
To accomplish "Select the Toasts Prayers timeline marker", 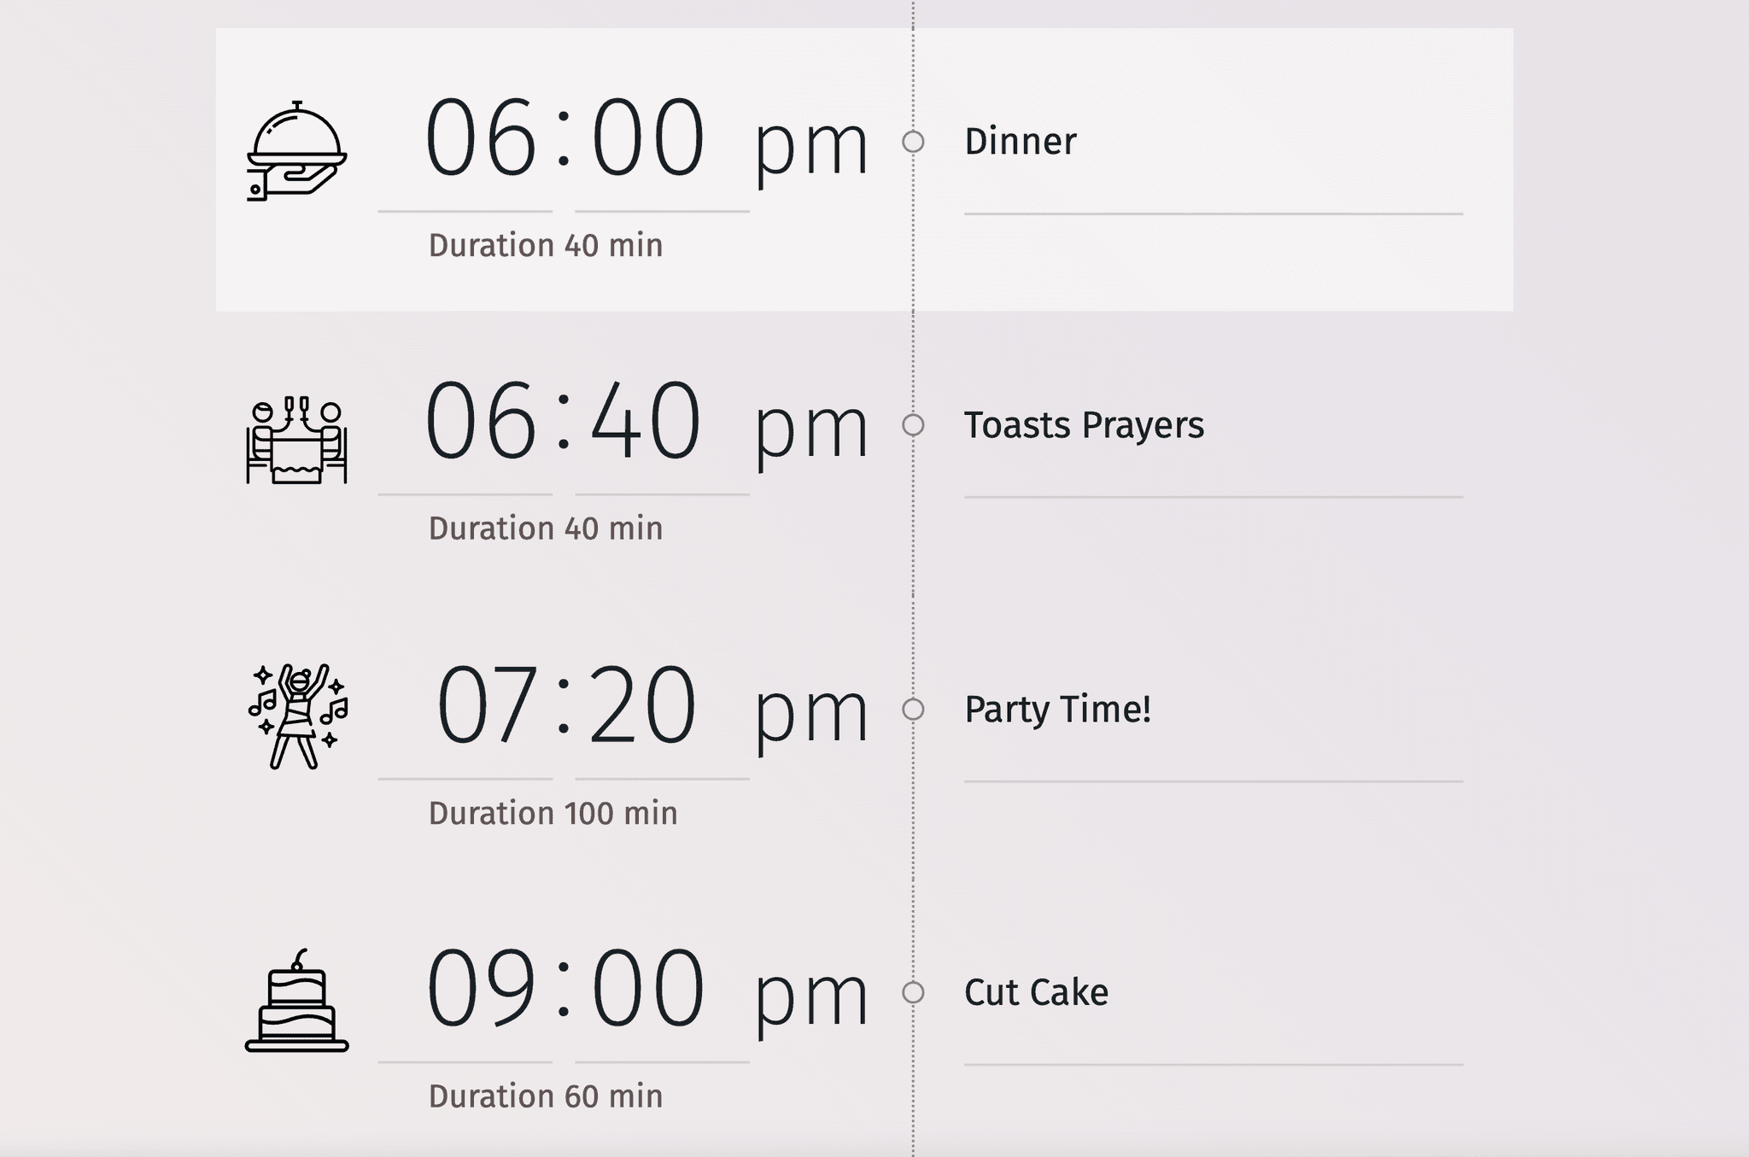I will click(913, 425).
